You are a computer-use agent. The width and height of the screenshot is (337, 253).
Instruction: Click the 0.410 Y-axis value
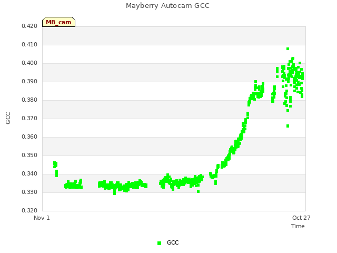point(29,44)
